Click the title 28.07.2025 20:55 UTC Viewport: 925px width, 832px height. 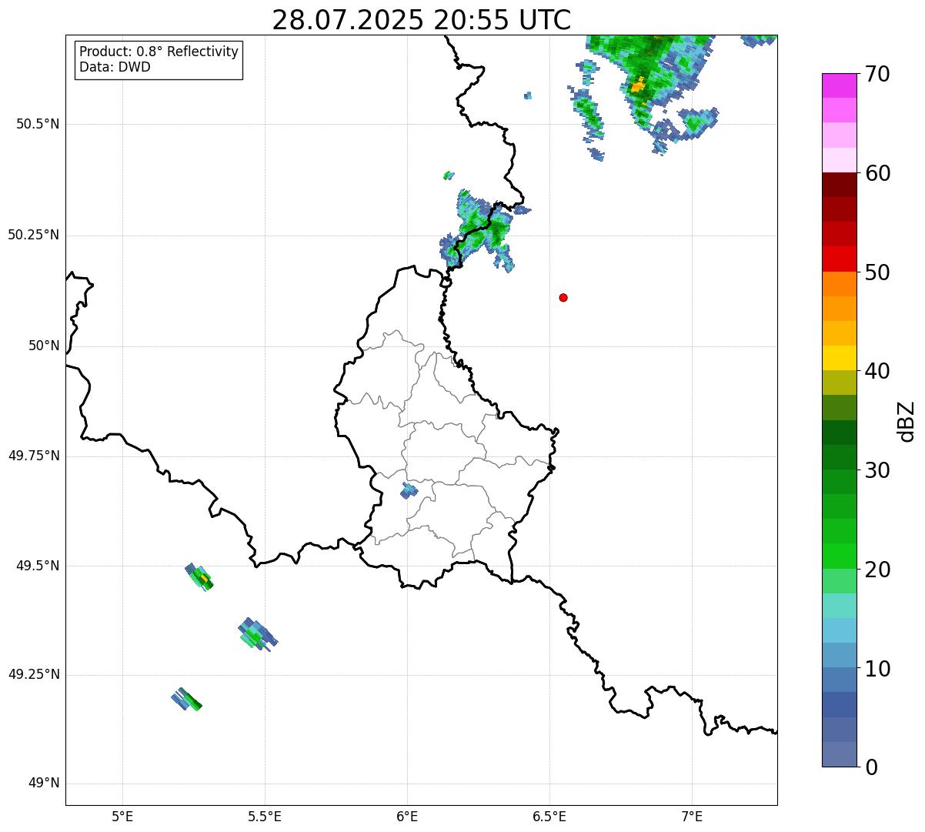421,20
